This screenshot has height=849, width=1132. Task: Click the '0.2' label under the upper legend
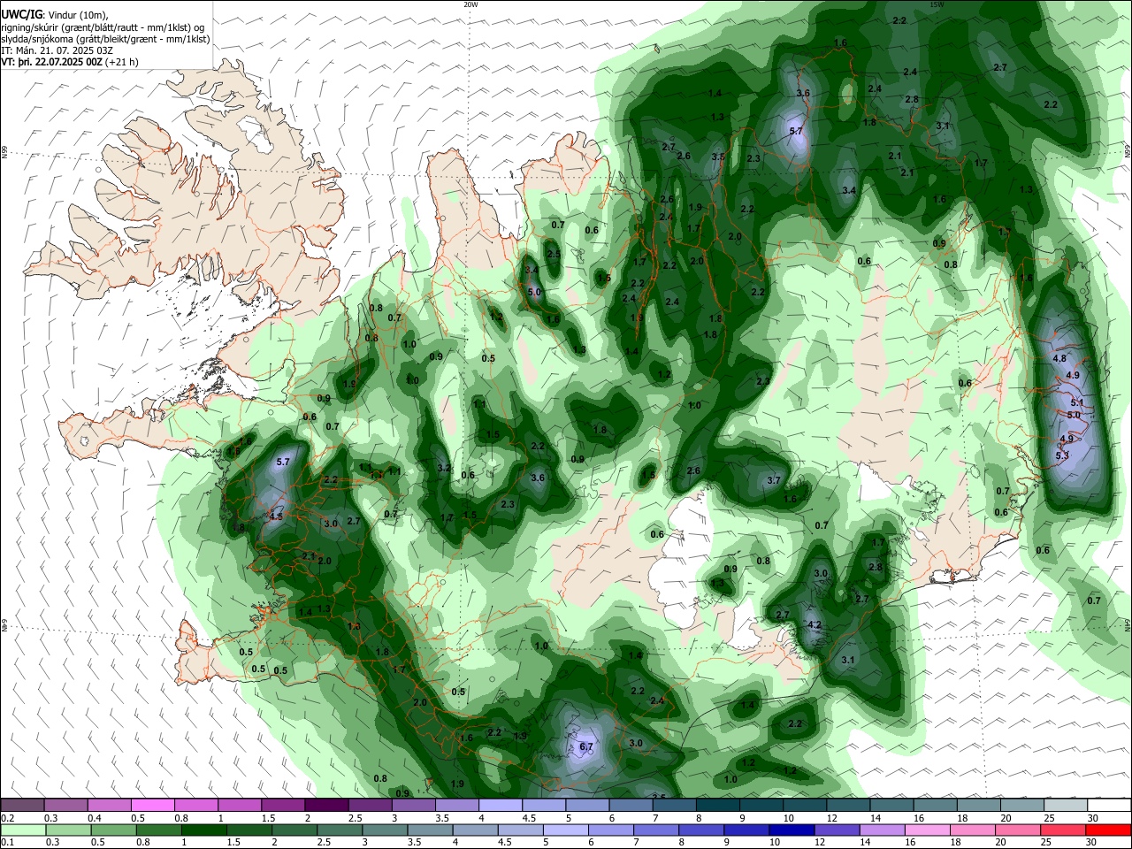point(6,818)
